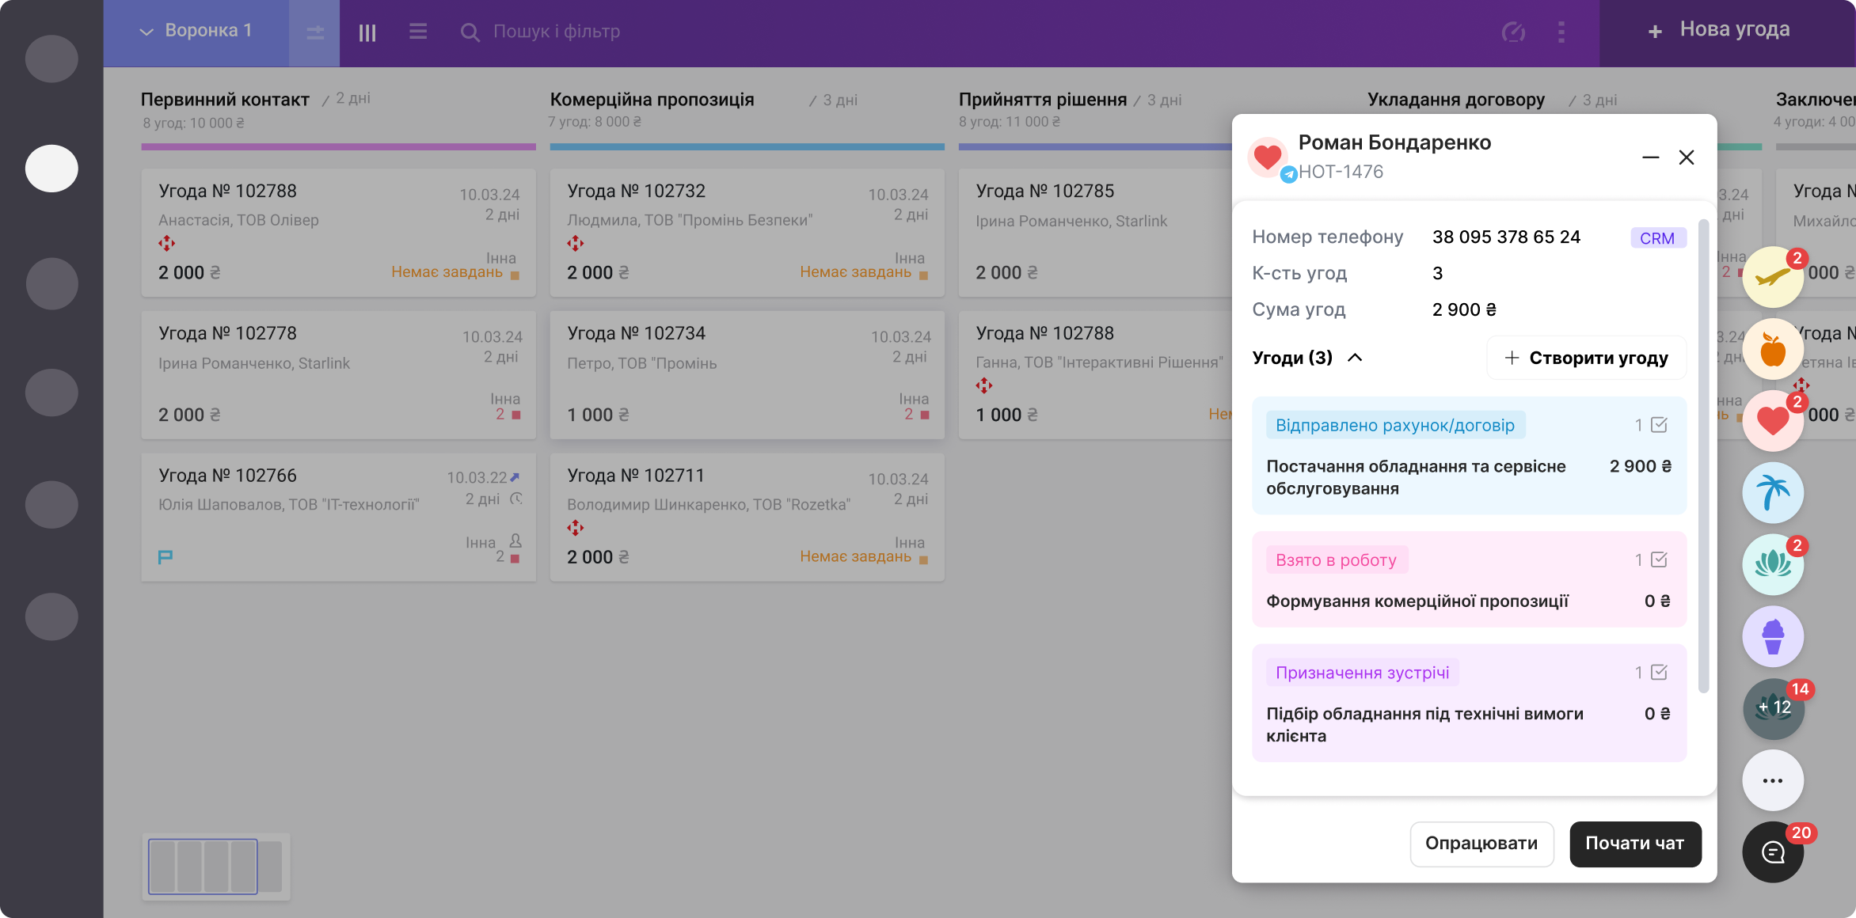1856x918 pixels.
Task: Collapse the Угоди (3) section
Action: pos(1354,358)
